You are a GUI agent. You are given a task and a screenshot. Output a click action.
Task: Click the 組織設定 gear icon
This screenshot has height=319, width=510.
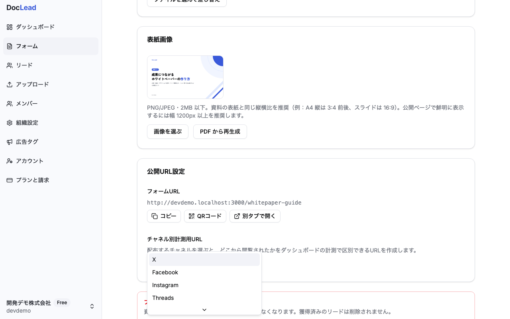(10, 123)
